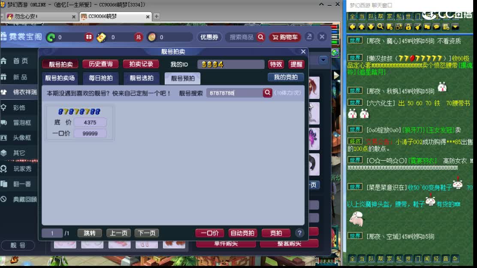The image size is (477, 268).
Task: Click the 搜索商品 magnifier icon
Action: pos(260,37)
